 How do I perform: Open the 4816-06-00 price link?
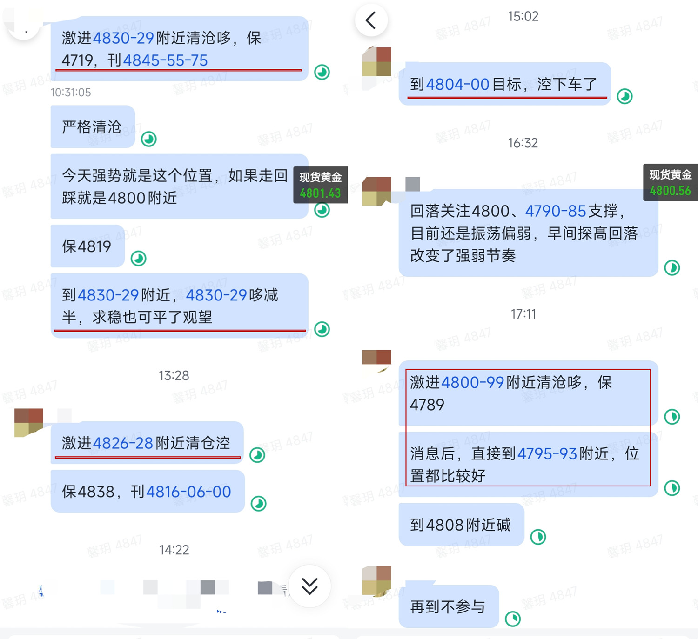[x=188, y=492]
